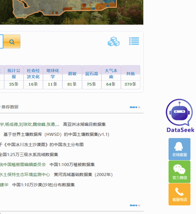Open 在线客服 QQ support

click(179, 149)
